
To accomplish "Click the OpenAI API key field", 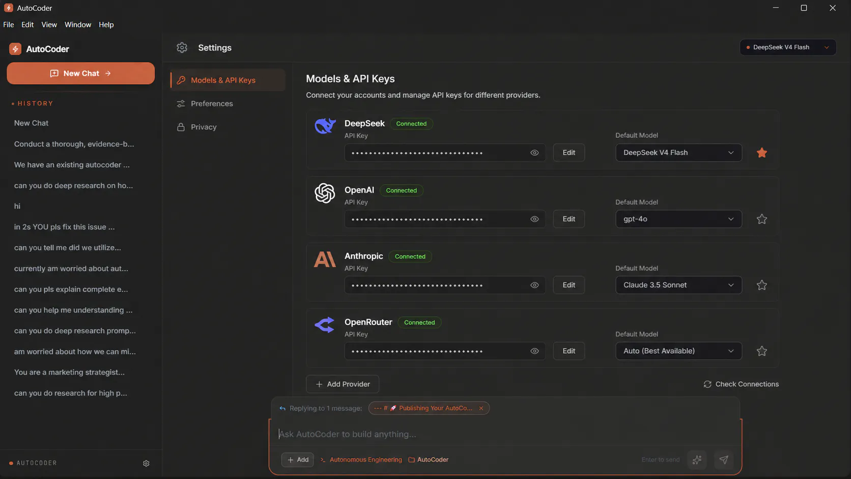I will click(x=445, y=219).
